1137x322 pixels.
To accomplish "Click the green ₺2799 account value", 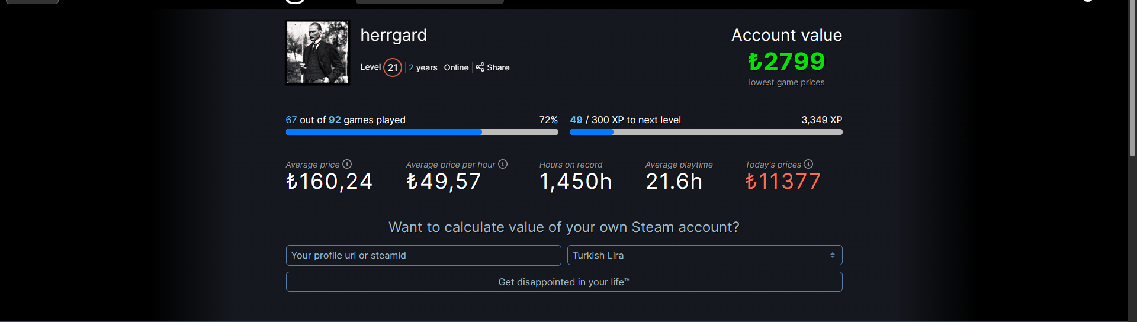I will [786, 62].
